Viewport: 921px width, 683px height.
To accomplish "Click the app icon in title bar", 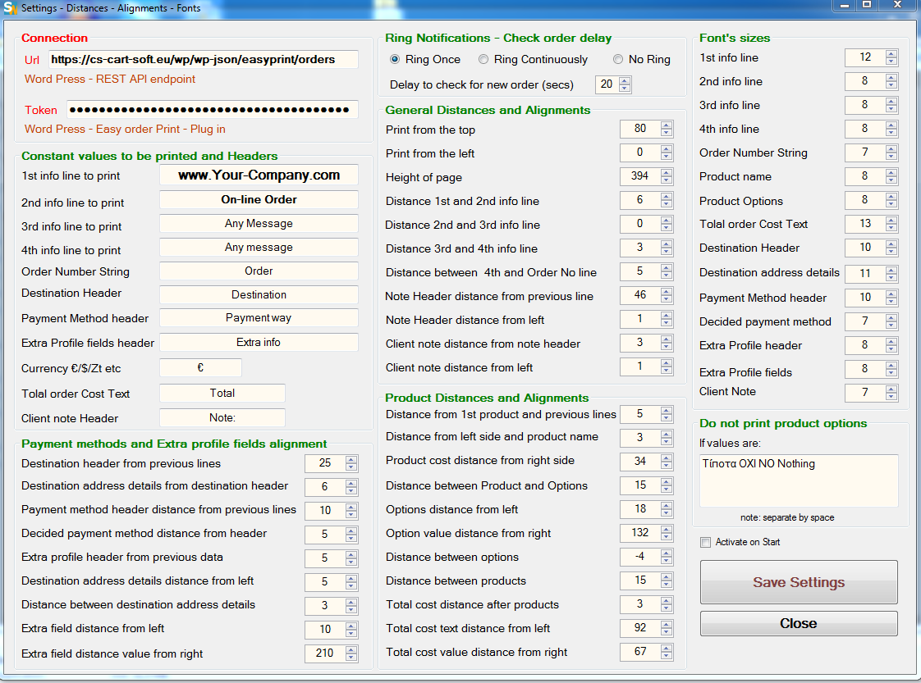I will tap(10, 8).
